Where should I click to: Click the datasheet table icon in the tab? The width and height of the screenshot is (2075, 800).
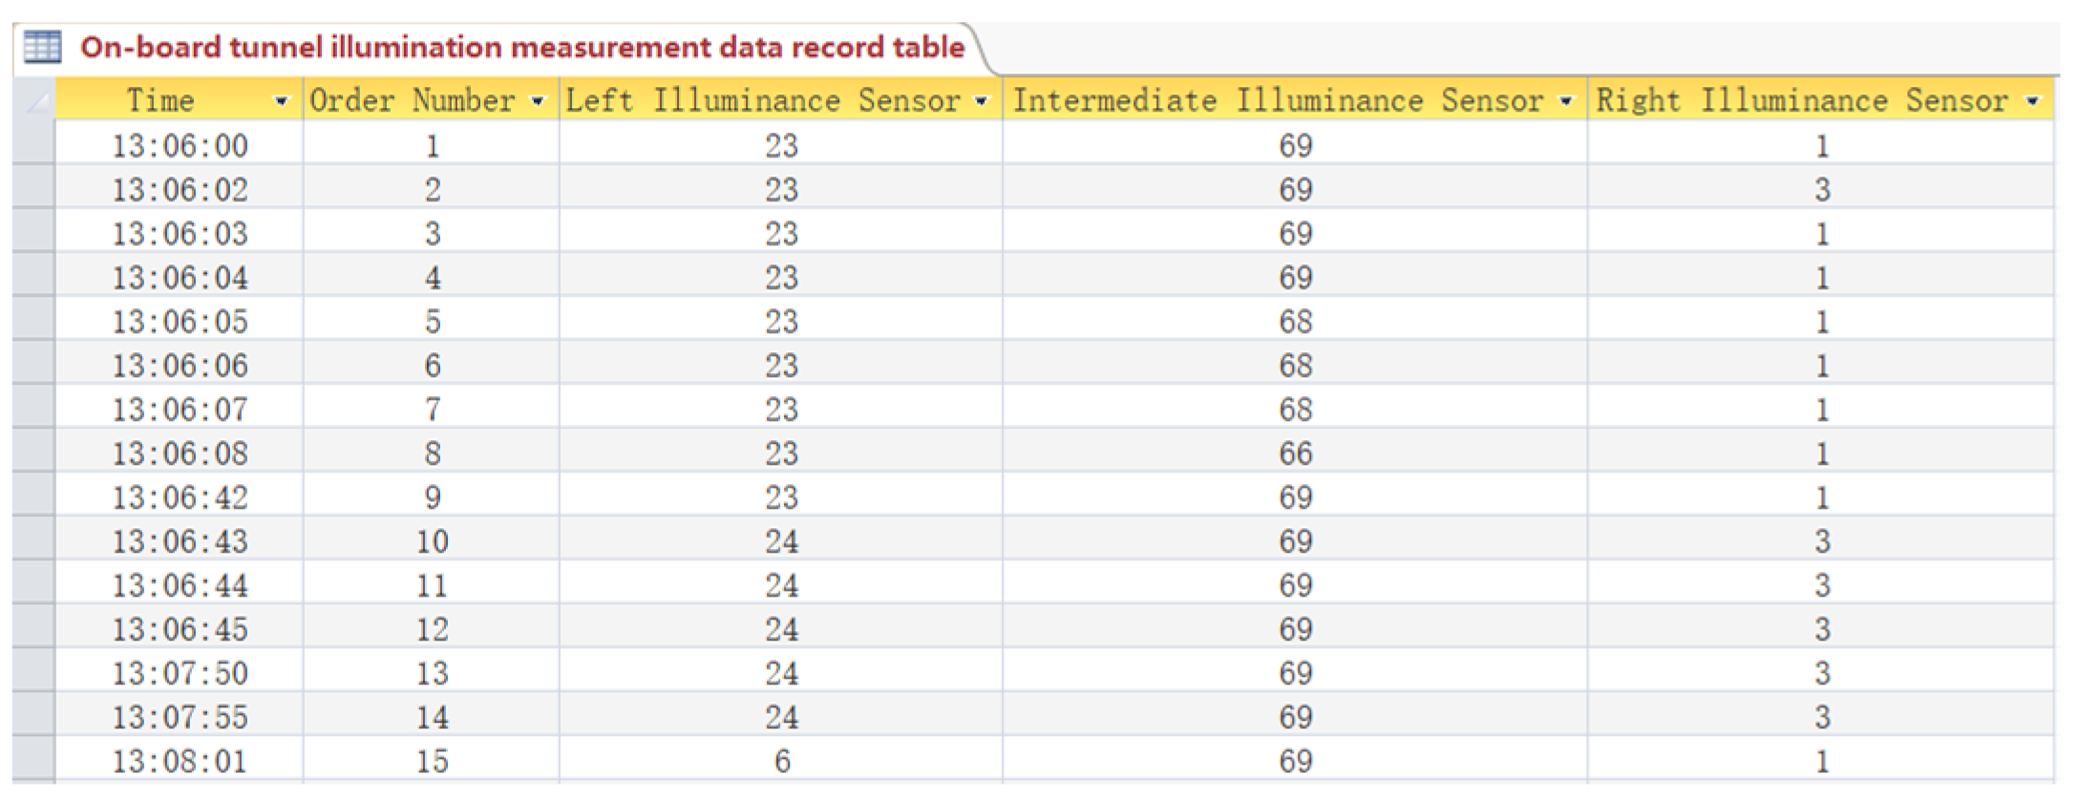click(42, 47)
